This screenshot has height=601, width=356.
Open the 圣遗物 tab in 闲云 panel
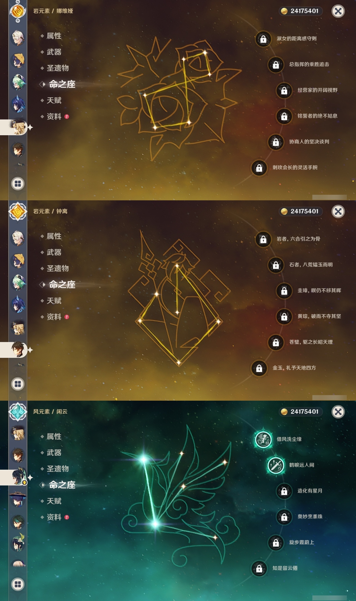58,469
